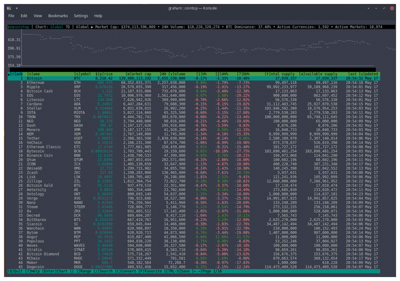Select the Ethereum Classic row
400x281 pixels.
tap(194, 147)
